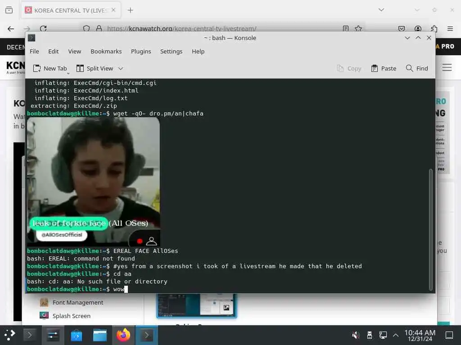Click 'inflating: ExecCmd/index.html' terminal line
Screen dimensions: 461x345
click(86, 91)
